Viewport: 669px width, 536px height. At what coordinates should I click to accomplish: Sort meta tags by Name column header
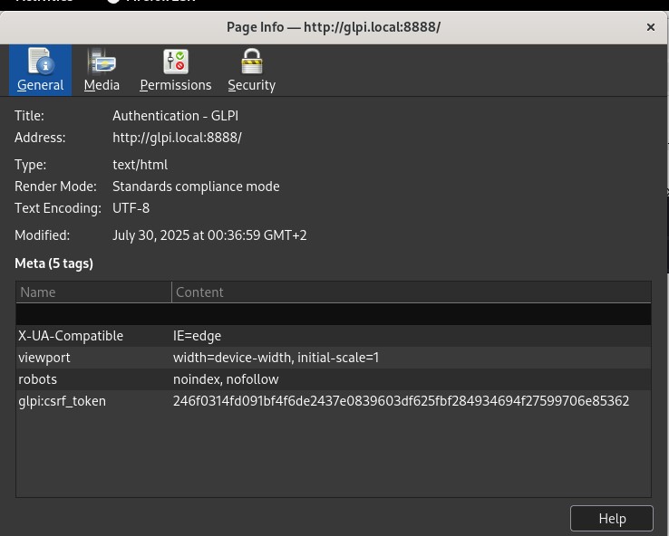click(x=93, y=292)
